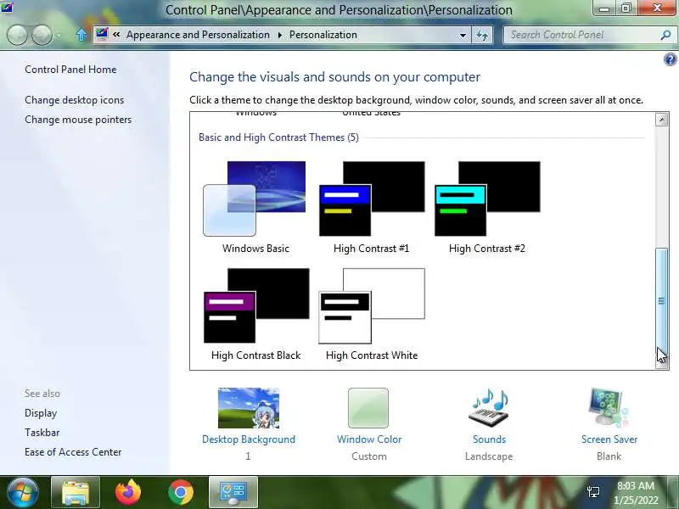Screen dimensions: 679x509
Task: Click the network tray icon
Action: click(593, 491)
